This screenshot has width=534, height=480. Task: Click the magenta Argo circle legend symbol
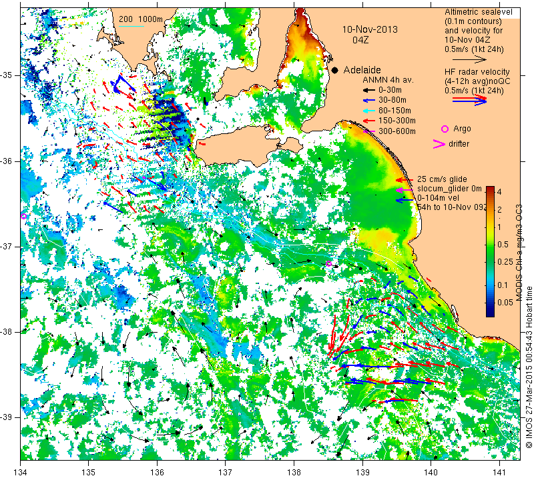click(x=445, y=129)
